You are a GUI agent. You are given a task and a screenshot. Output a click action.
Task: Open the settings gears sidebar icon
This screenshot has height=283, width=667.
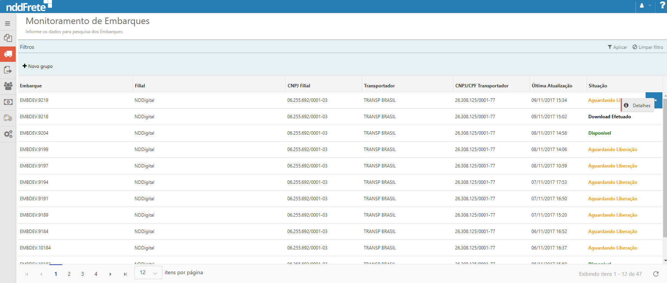coord(8,134)
